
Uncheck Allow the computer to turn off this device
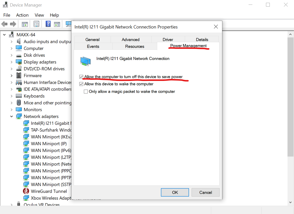point(81,77)
